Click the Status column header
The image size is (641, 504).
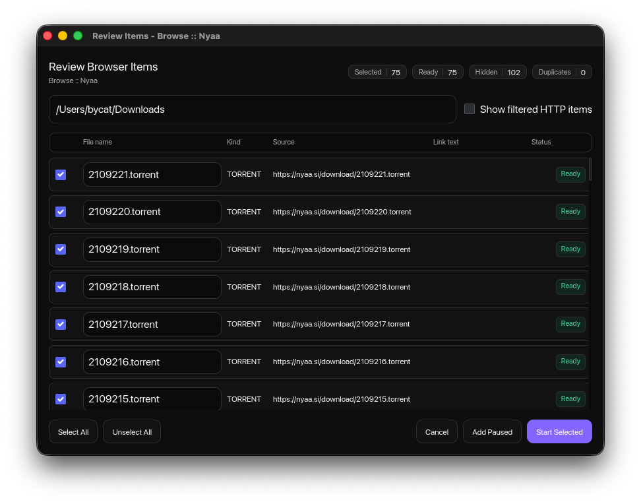(x=541, y=142)
